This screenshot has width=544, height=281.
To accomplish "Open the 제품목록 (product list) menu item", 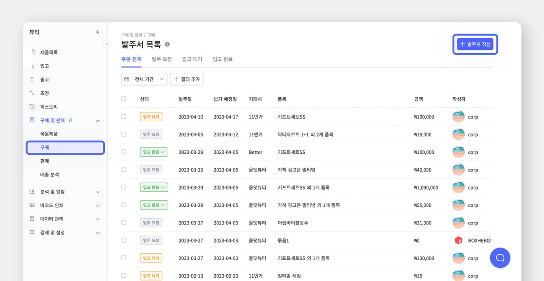I will click(47, 52).
